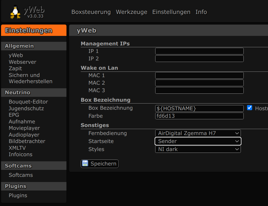
Task: Open the Styles dropdown
Action: [x=198, y=149]
